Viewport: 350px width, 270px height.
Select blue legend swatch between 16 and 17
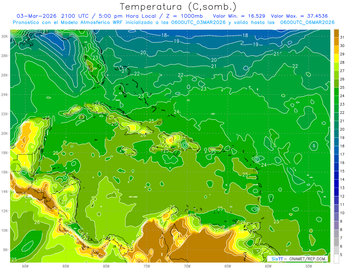336,159
